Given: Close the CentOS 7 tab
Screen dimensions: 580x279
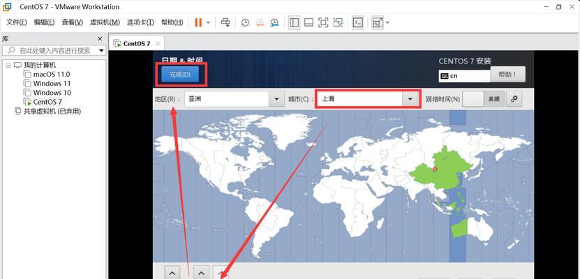Looking at the screenshot, I should coord(158,44).
